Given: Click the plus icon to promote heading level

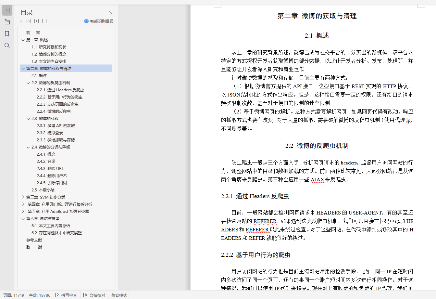Looking at the screenshot, I should (37, 21).
